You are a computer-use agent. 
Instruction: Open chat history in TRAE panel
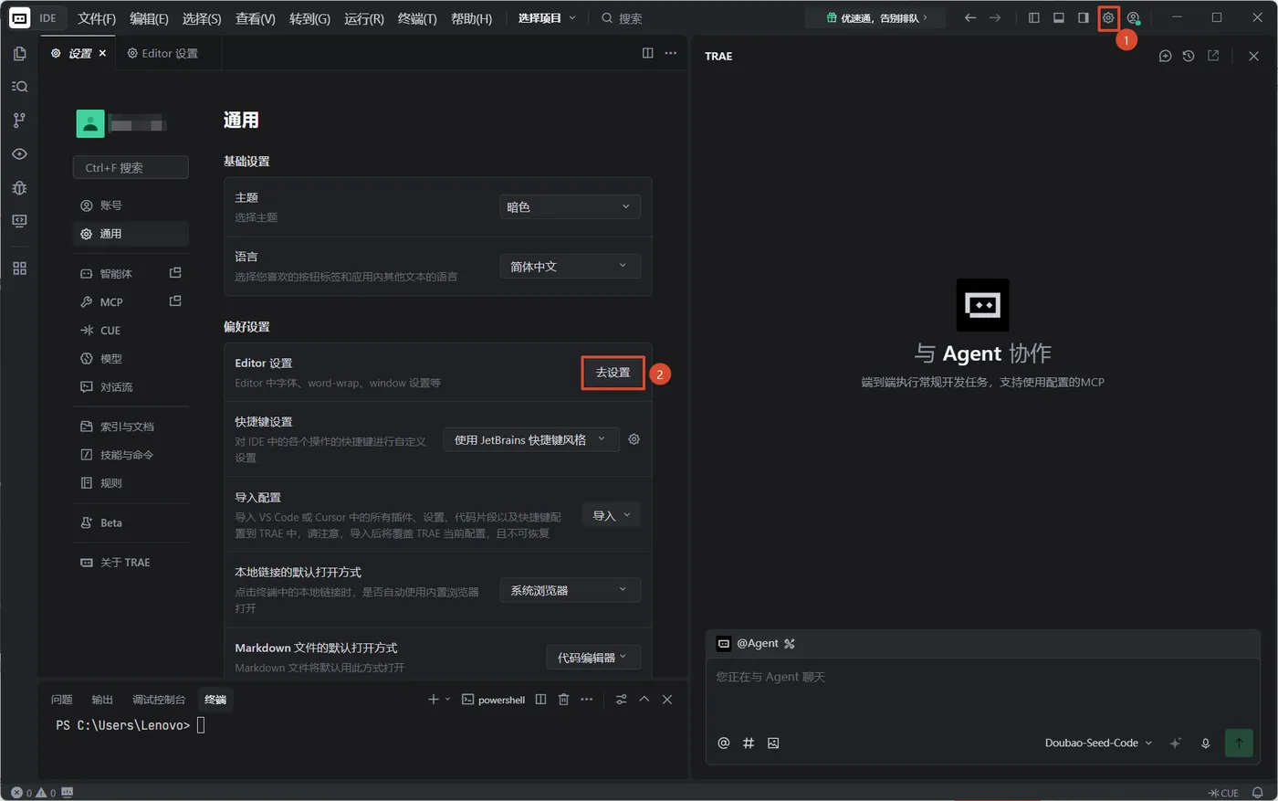pos(1189,56)
